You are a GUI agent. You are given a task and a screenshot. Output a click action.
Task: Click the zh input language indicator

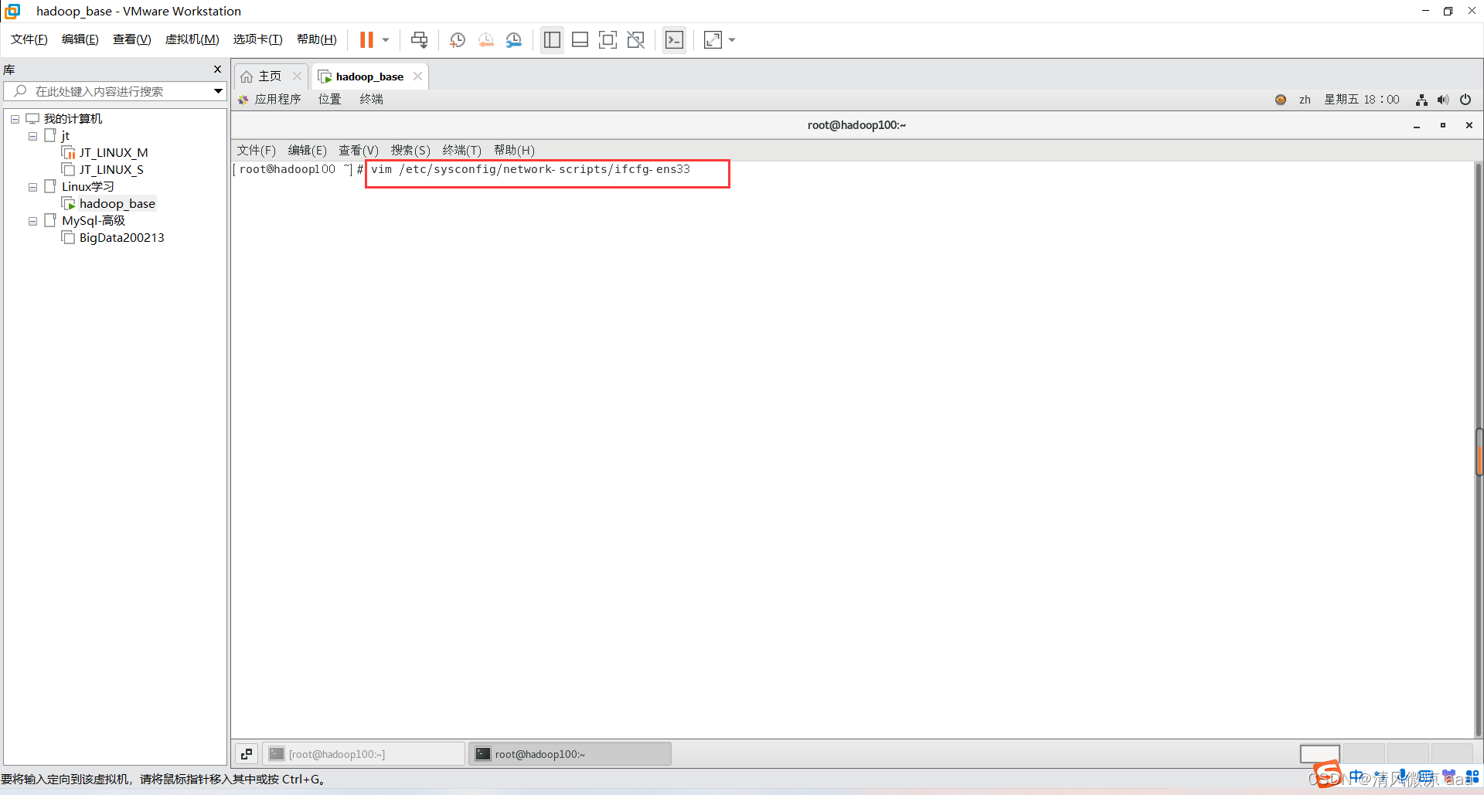click(x=1305, y=100)
